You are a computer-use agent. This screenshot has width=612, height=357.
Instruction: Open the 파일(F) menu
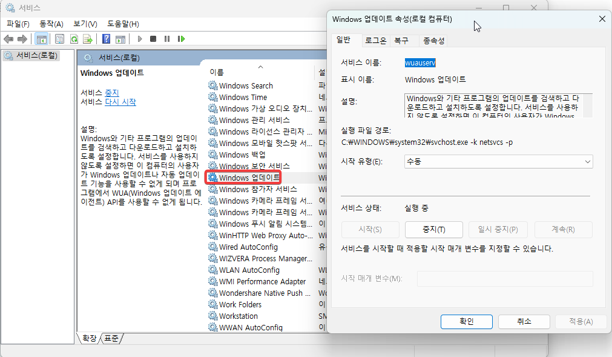18,24
